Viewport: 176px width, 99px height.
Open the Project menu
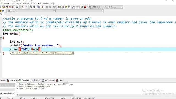(19, 4)
